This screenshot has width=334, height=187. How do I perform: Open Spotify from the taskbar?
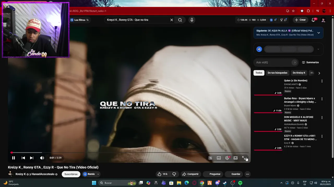coord(240,183)
